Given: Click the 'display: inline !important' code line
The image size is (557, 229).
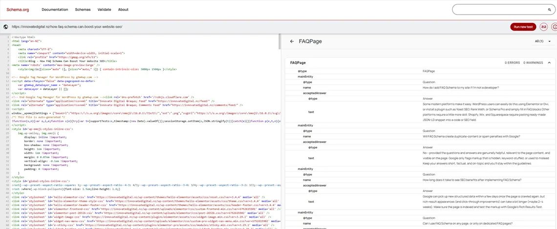Looking at the screenshot, I should click(45, 137).
